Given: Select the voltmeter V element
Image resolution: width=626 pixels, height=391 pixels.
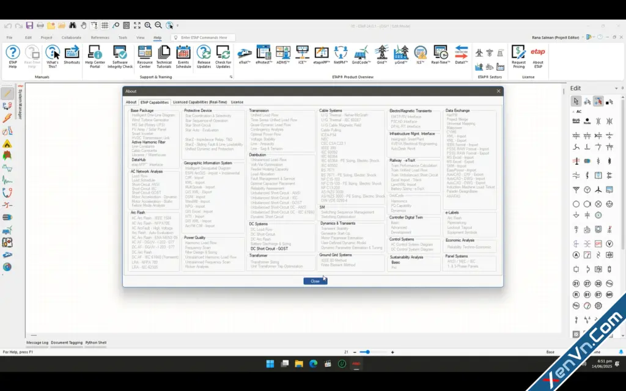Looking at the screenshot, I should click(x=609, y=243).
